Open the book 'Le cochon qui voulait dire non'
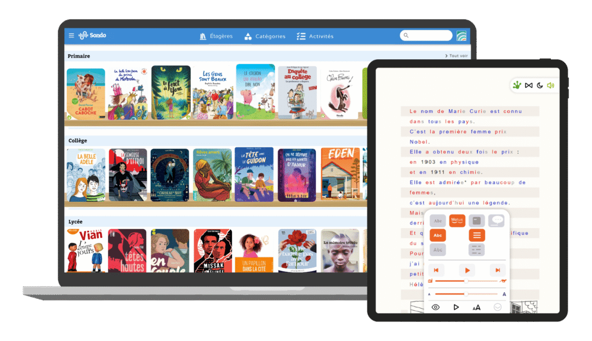The image size is (592, 341). coord(255,92)
